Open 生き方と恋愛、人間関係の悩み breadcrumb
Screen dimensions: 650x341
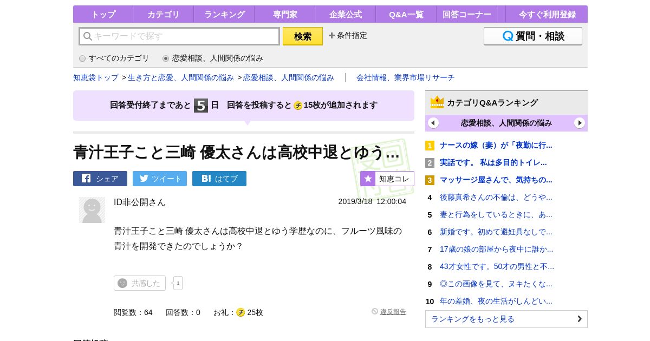(181, 77)
